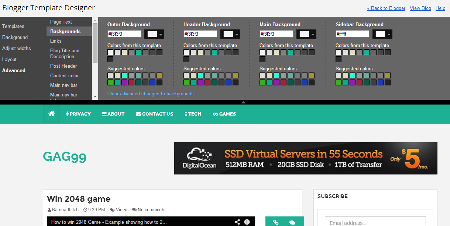Click the Main Background hex input field
Viewport: 450px width, 226px height.
click(276, 34)
